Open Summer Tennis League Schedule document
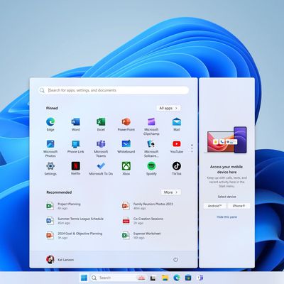284x284 pixels. pos(75,221)
